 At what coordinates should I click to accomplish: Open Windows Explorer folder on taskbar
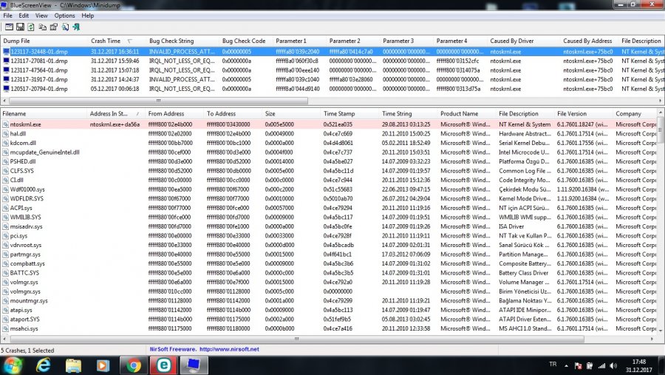73,365
